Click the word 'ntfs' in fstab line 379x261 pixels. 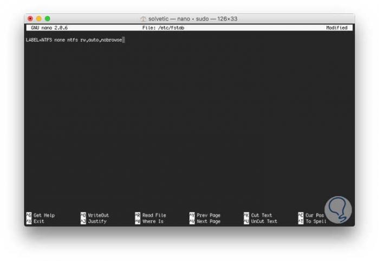tap(73, 40)
